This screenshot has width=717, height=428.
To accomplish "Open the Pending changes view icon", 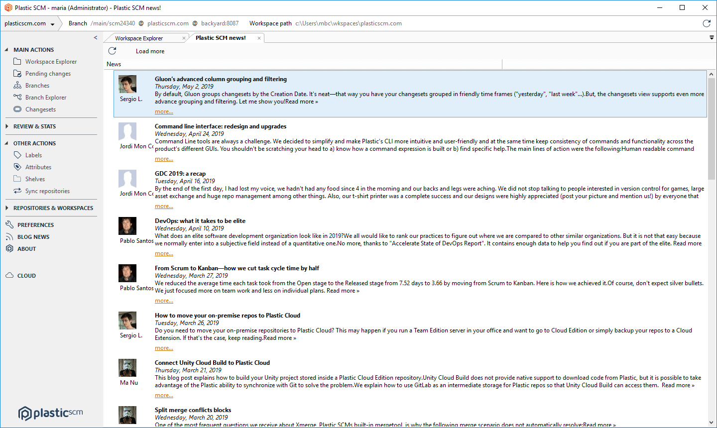I will [17, 74].
